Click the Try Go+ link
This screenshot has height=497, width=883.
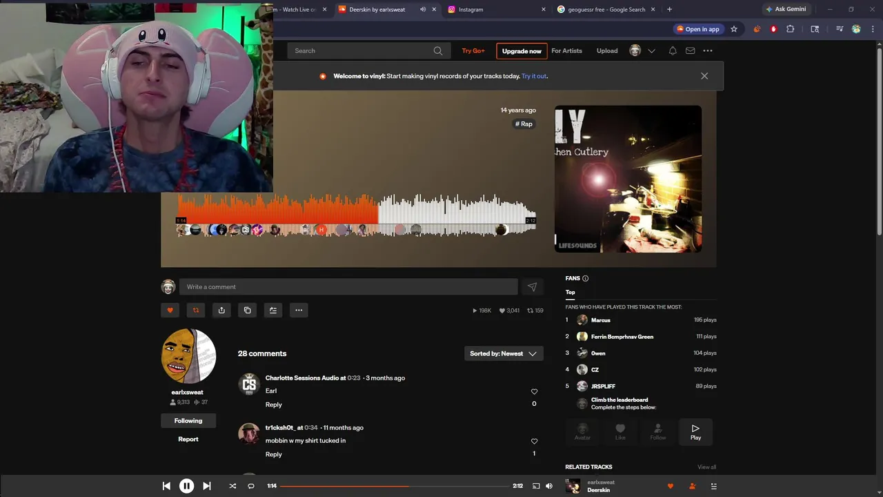(473, 50)
